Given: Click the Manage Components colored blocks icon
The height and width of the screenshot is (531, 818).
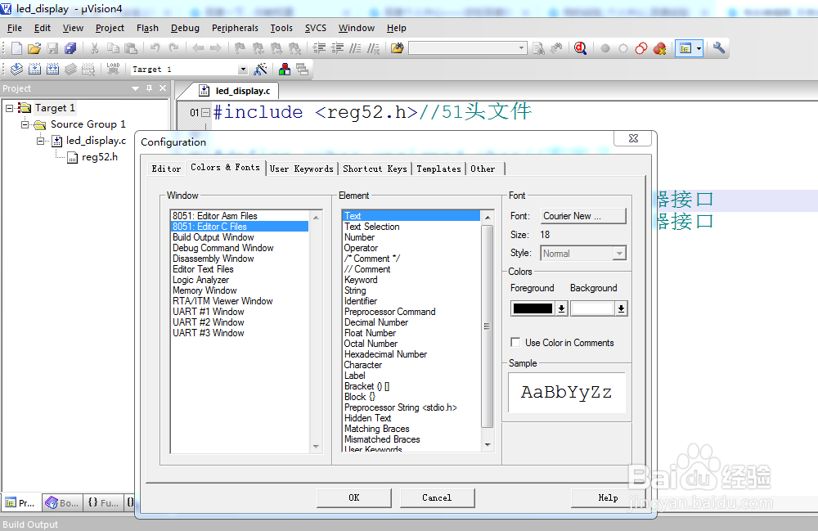Looking at the screenshot, I should [x=285, y=69].
